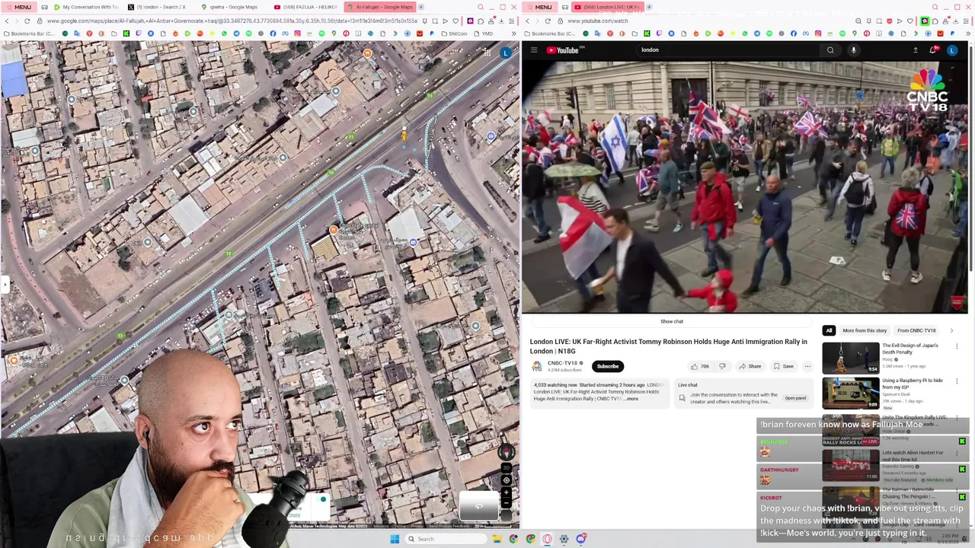Click the YouTube search field containing london
Viewport: 975px width, 548px height.
pyautogui.click(x=729, y=50)
